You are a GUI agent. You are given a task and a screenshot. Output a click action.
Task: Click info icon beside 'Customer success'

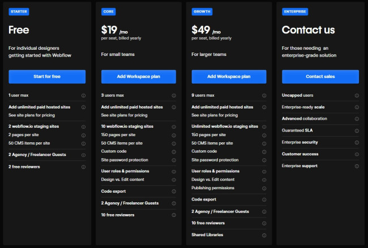point(357,154)
